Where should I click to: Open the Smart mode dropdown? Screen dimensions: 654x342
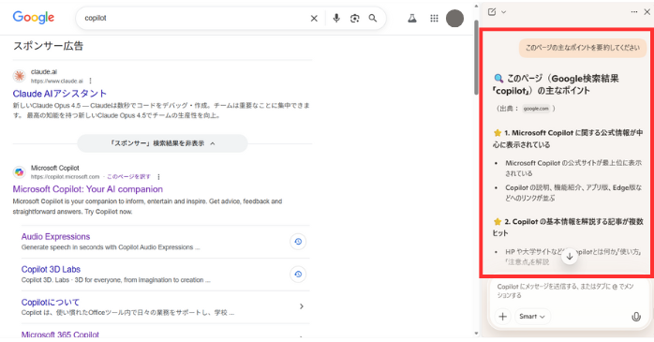[x=532, y=317]
